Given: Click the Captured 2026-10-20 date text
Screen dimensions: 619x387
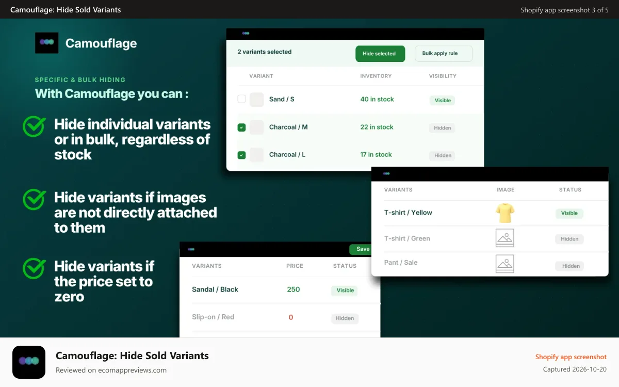Looking at the screenshot, I should (575, 369).
